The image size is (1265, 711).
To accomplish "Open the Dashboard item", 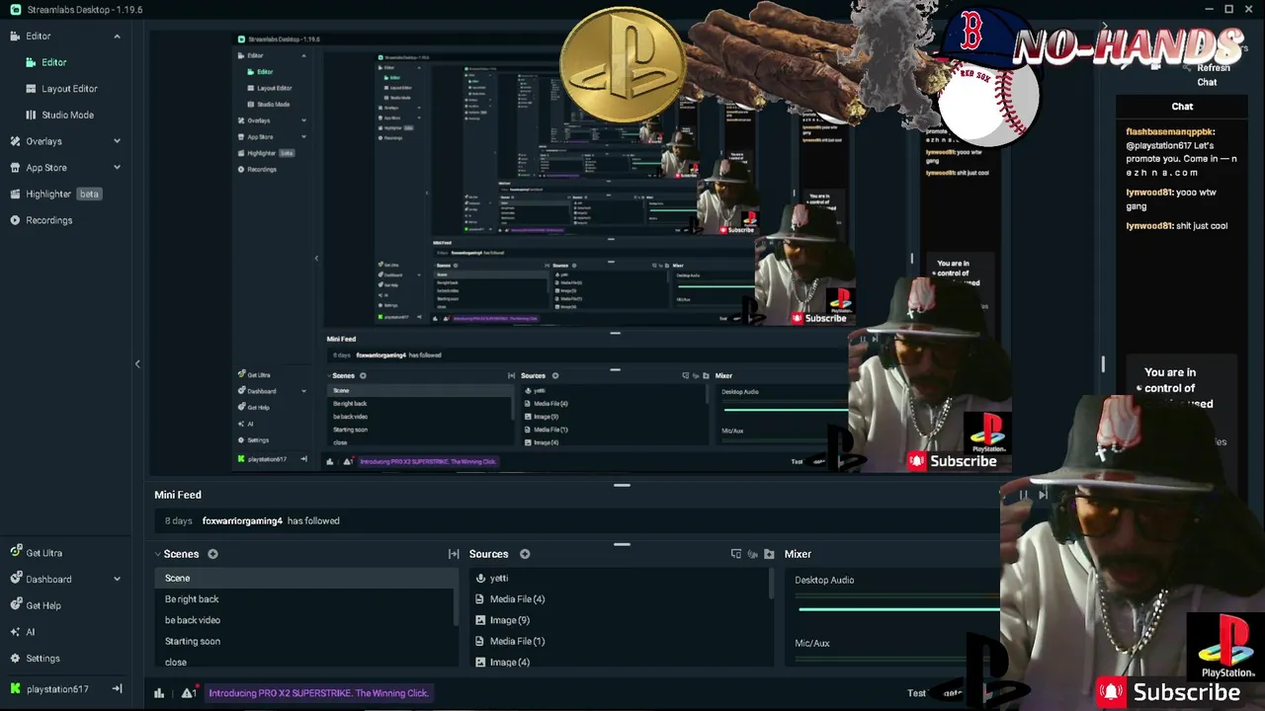I will click(x=48, y=579).
